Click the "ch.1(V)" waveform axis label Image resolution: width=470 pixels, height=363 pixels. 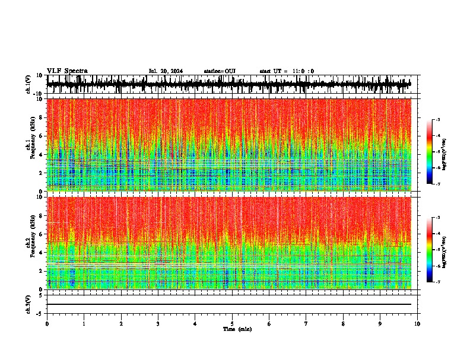pos(28,84)
